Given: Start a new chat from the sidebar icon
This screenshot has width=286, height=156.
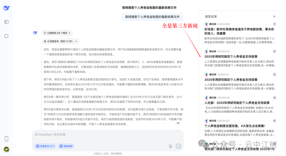Looking at the screenshot, I should click(x=6, y=36).
